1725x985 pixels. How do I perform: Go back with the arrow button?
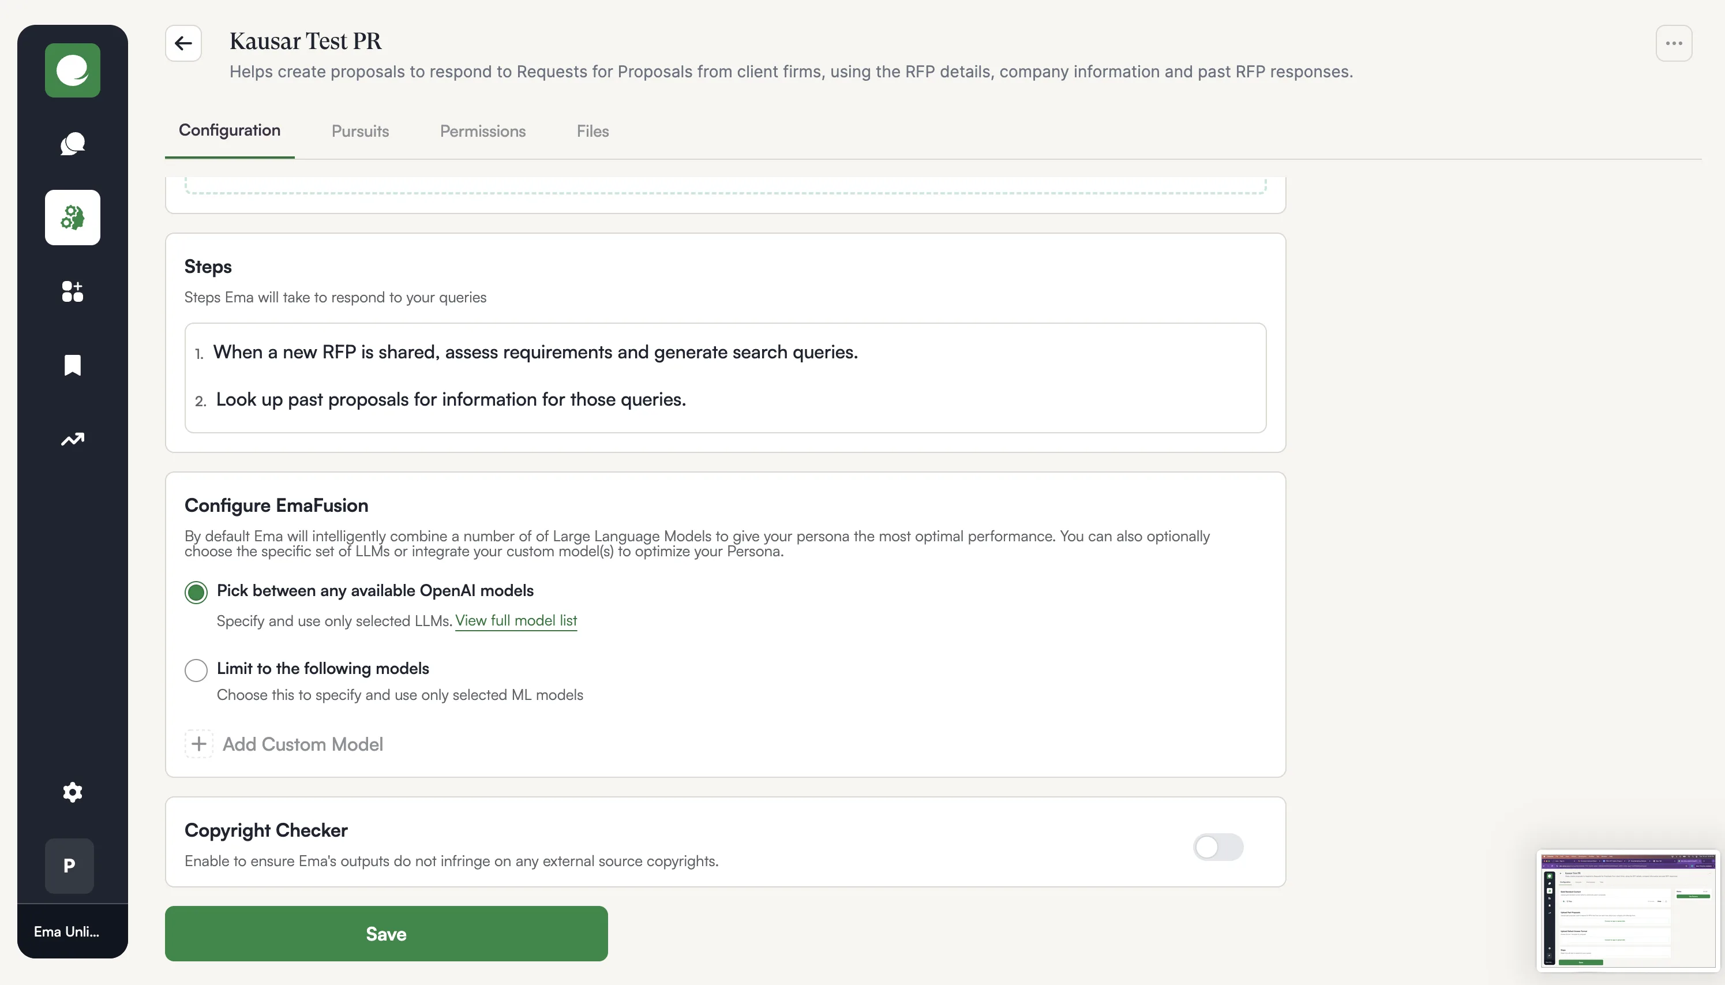[x=183, y=43]
